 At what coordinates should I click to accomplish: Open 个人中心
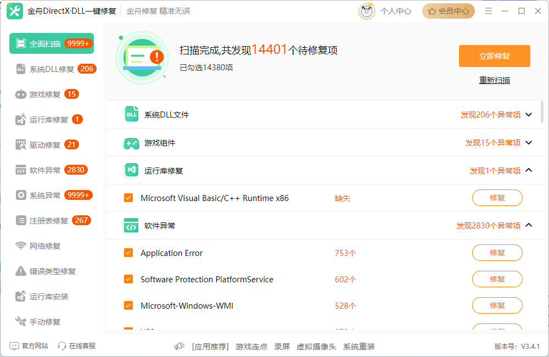tap(396, 11)
